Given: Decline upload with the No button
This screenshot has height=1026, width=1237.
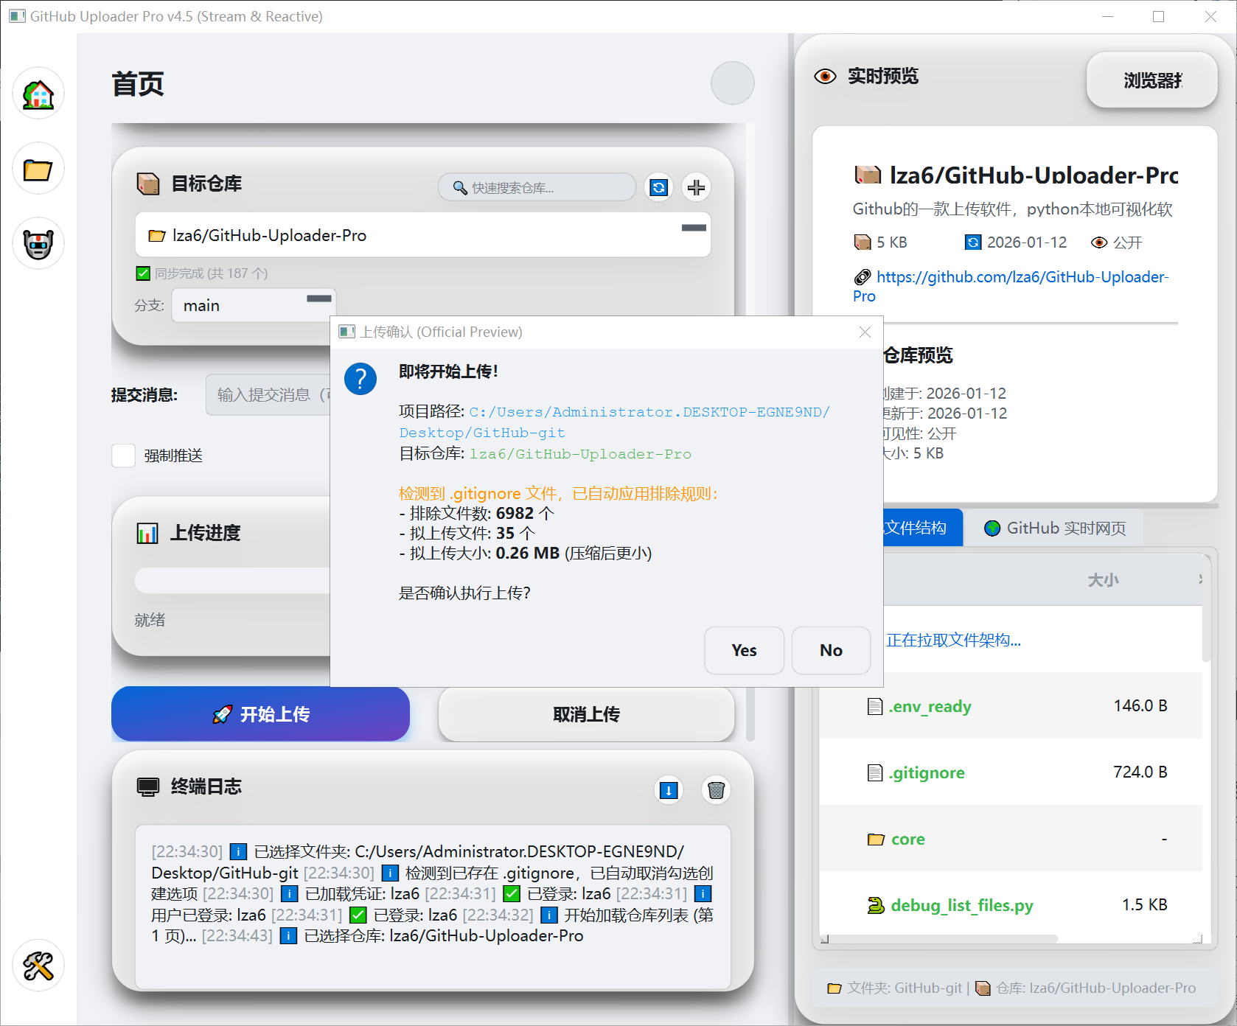Looking at the screenshot, I should (x=831, y=650).
